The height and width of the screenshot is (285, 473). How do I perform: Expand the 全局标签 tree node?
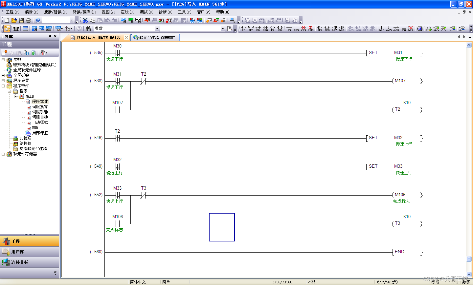pos(3,75)
